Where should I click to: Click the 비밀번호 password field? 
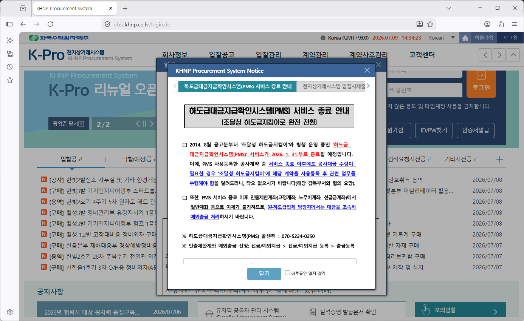point(424,90)
